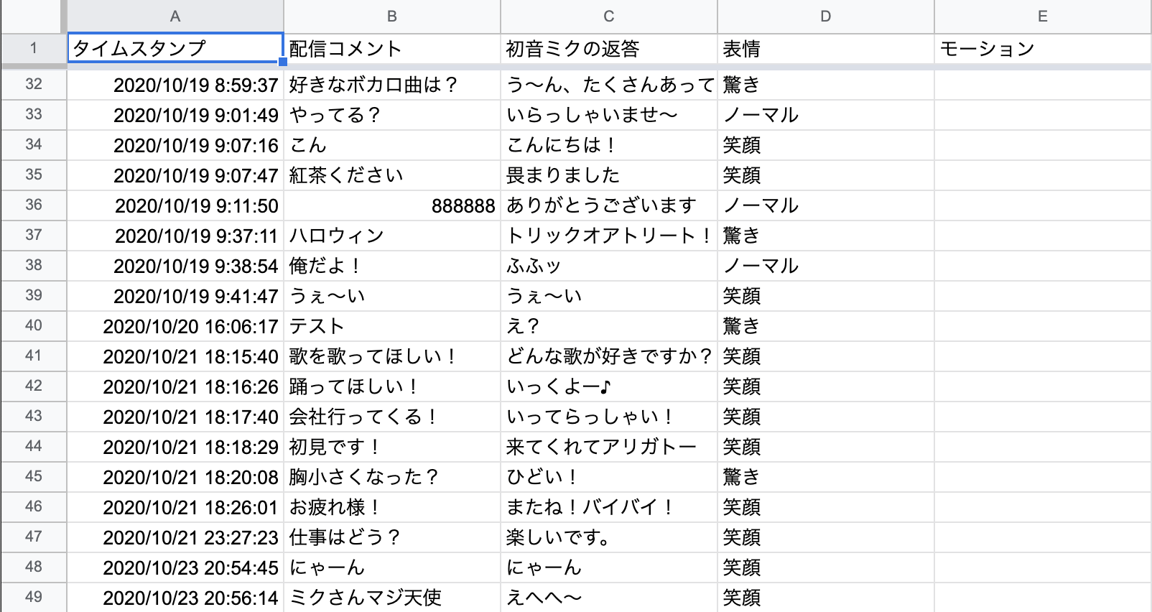
Task: Click timestamp 2020/10/20 16:06:17
Action: 175,326
